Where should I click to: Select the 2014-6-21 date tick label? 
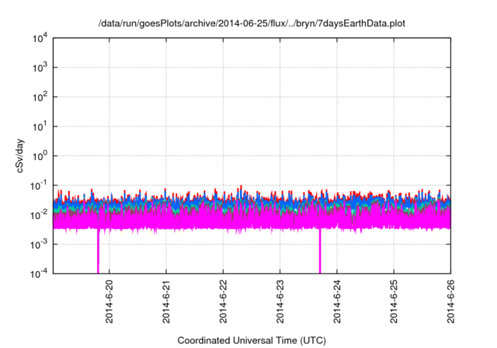coord(166,301)
